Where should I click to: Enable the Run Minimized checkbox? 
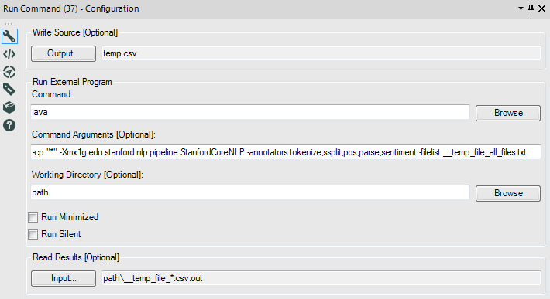point(33,218)
